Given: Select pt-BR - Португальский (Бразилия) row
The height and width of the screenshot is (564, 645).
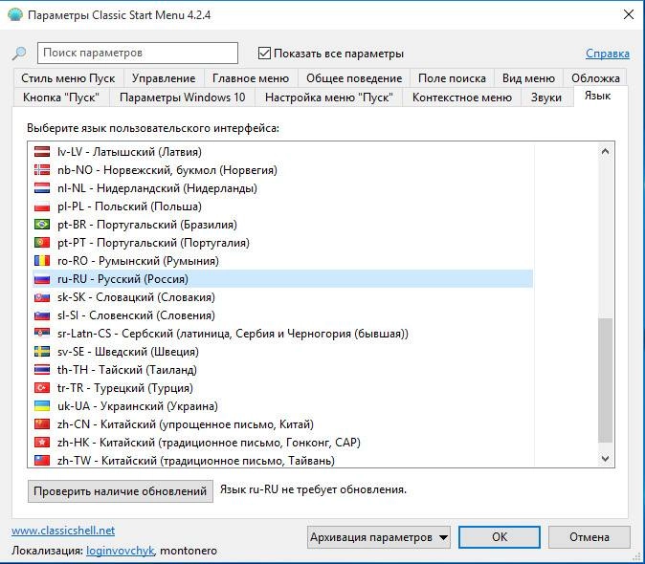Looking at the screenshot, I should click(283, 225).
